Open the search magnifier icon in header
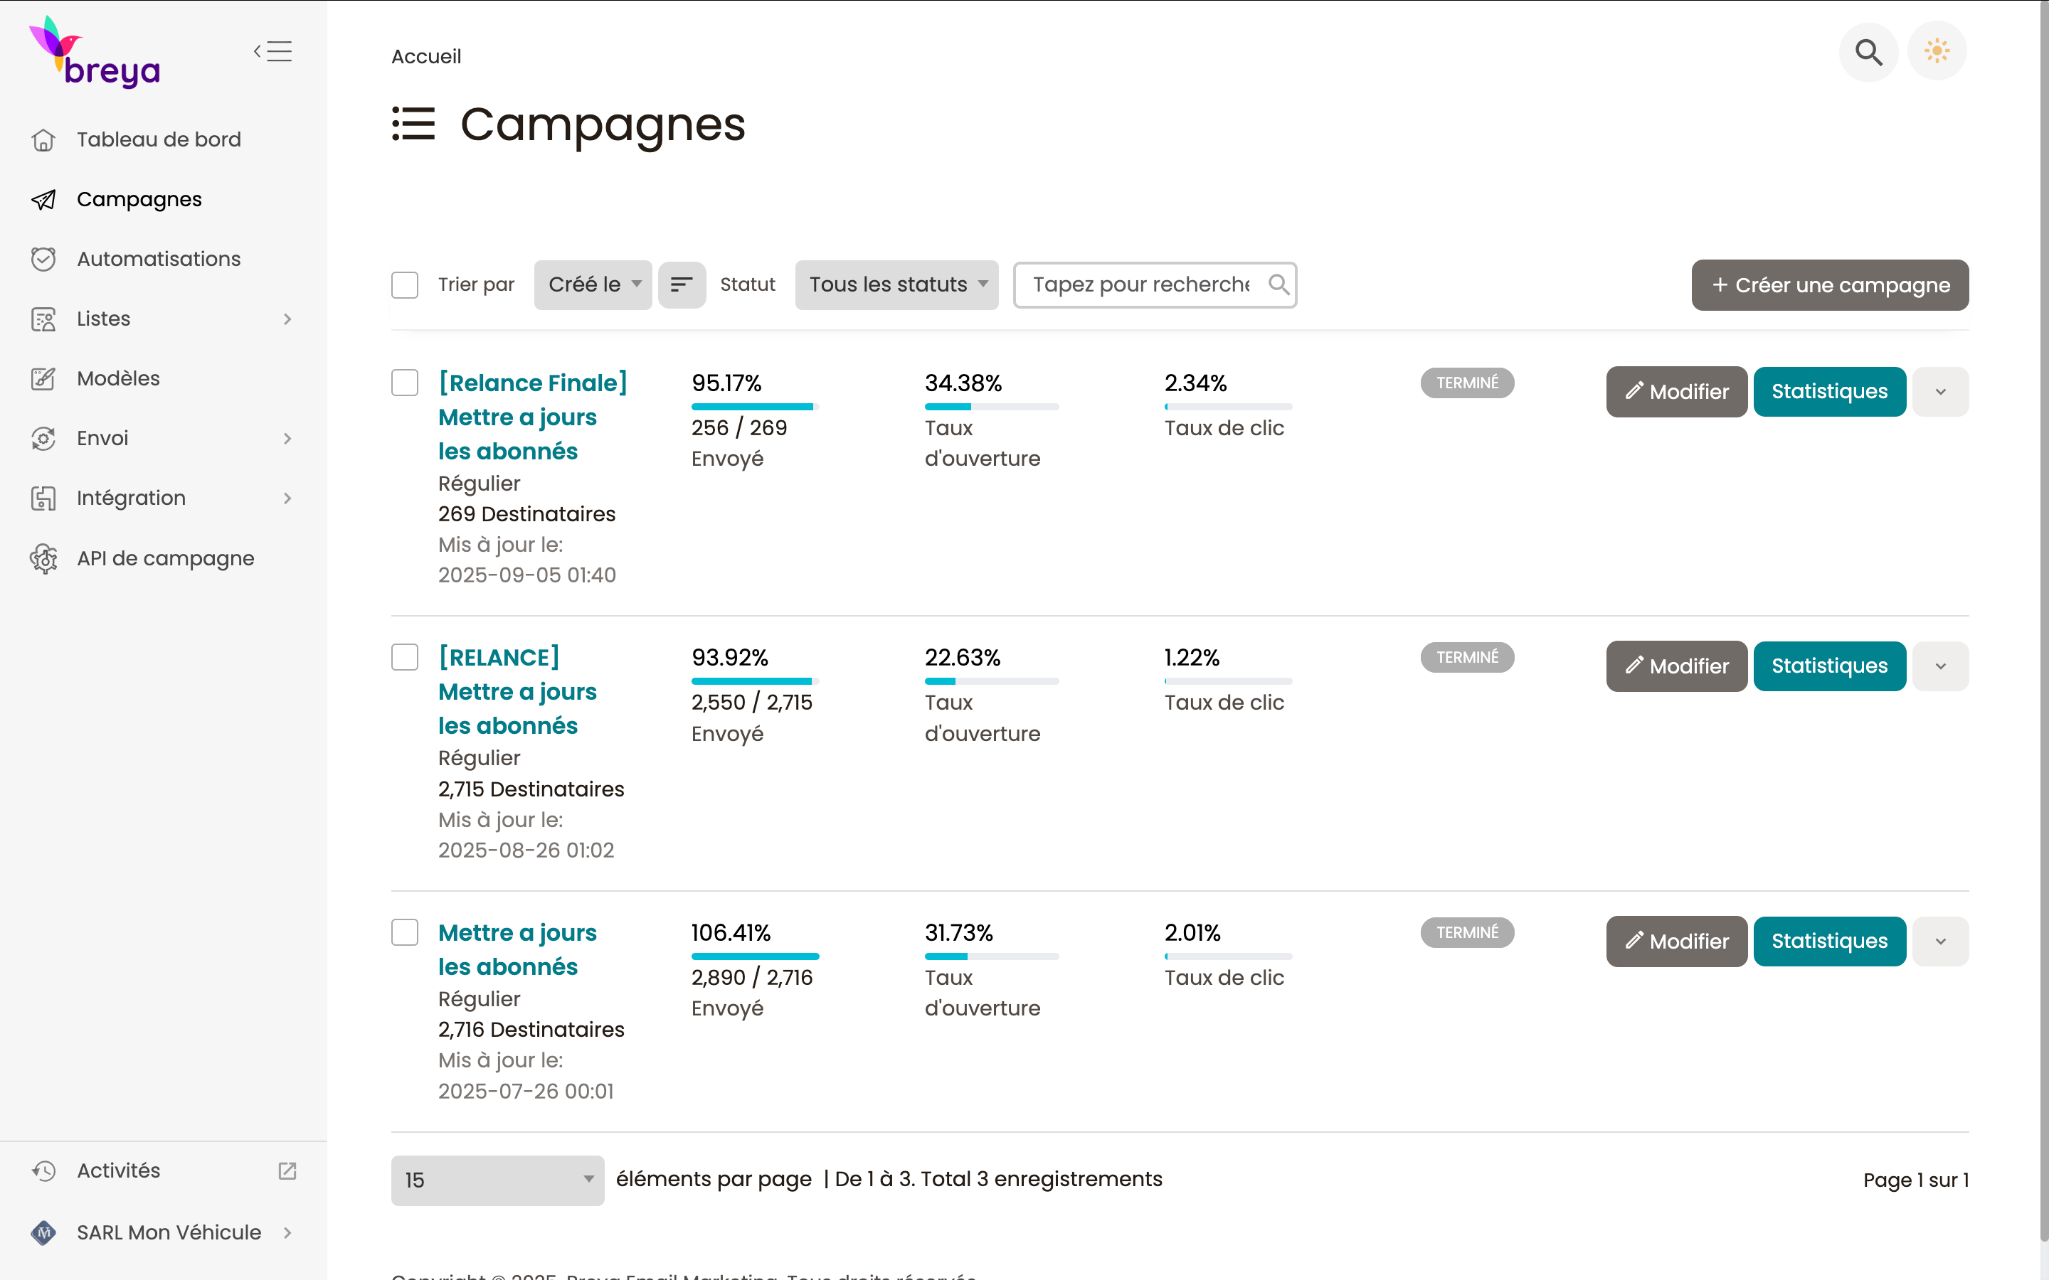Viewport: 2049px width, 1280px height. coord(1868,52)
